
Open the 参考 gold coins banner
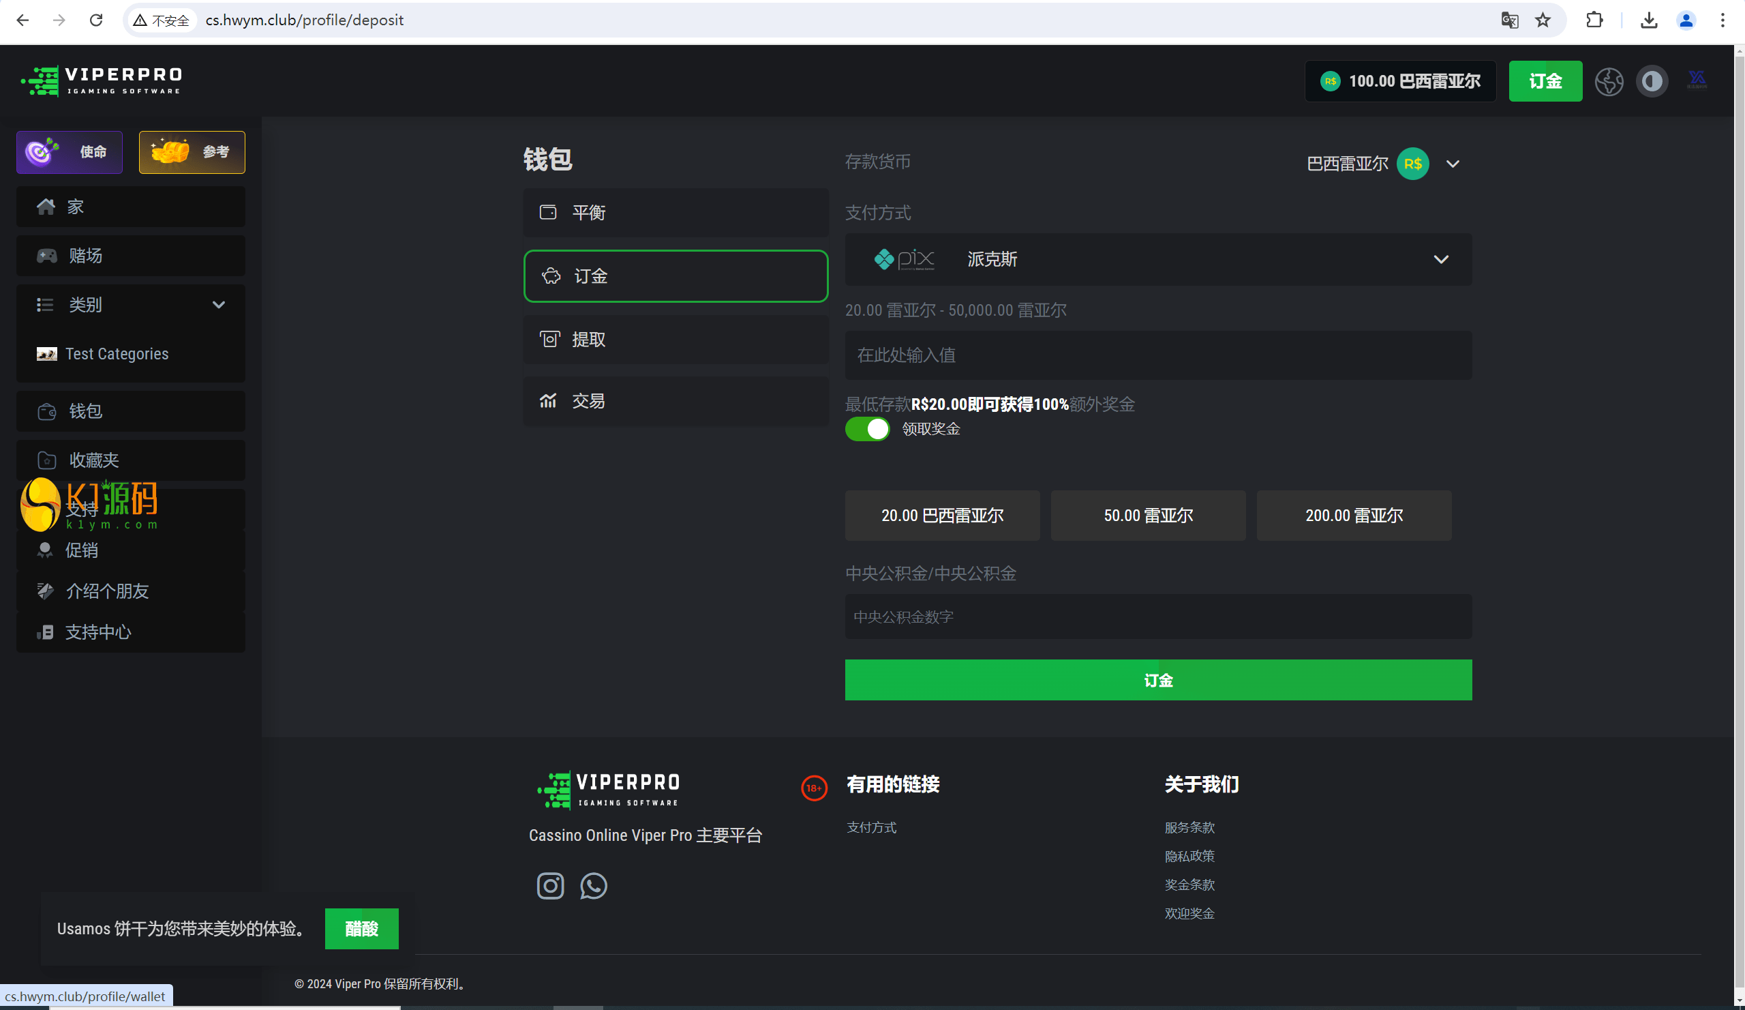192,151
